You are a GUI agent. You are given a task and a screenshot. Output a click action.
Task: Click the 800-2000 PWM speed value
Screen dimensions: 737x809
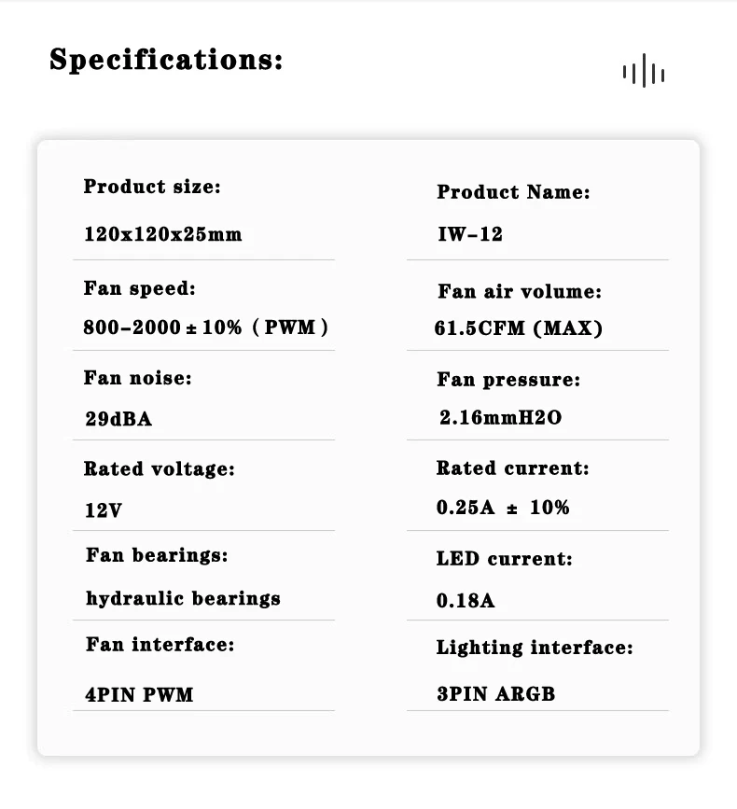pyautogui.click(x=205, y=328)
